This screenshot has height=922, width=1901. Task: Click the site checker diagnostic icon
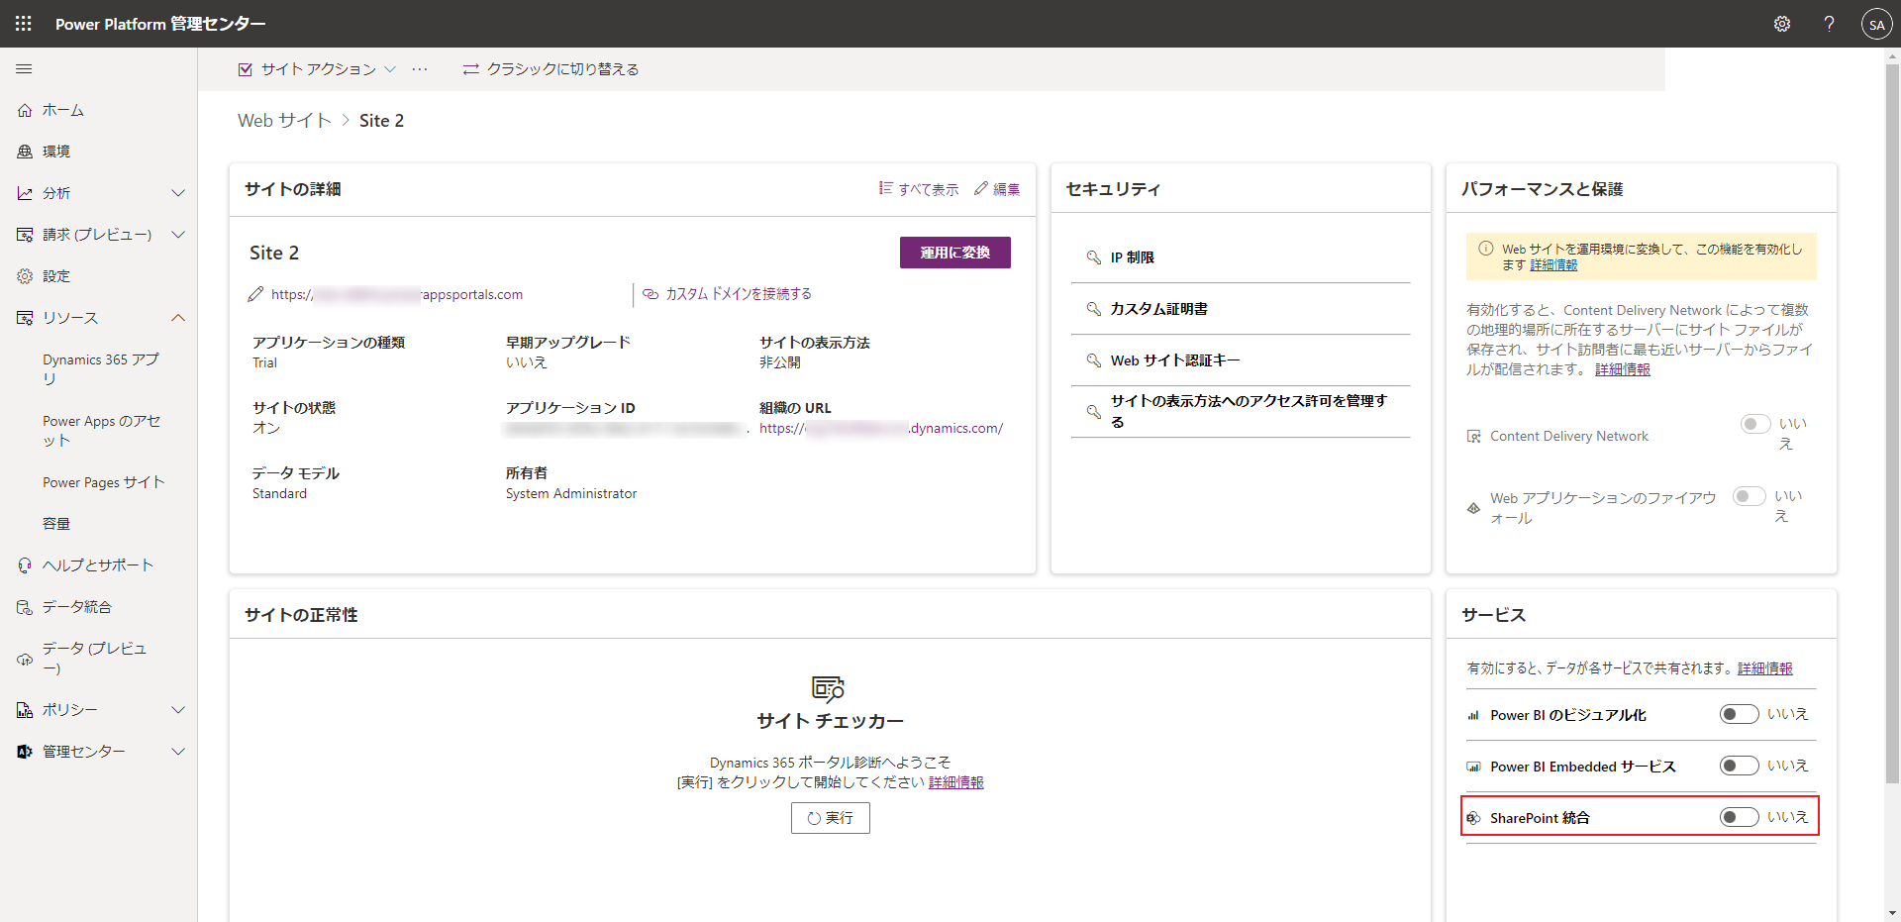(829, 688)
